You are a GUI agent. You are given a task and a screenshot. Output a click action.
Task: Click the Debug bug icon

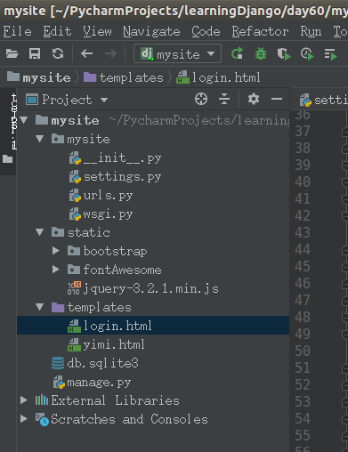[x=261, y=53]
